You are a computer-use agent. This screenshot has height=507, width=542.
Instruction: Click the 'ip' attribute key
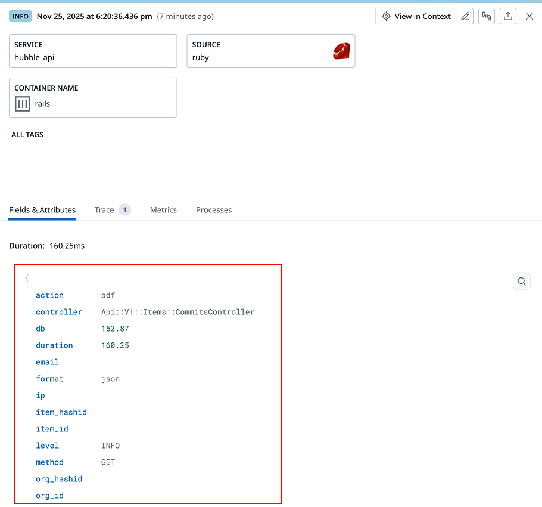(x=41, y=395)
